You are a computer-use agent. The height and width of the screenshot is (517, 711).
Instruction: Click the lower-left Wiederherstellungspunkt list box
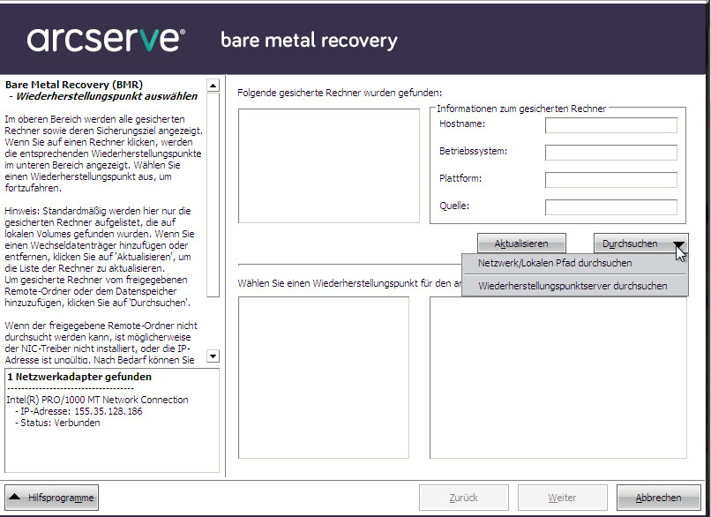[324, 378]
